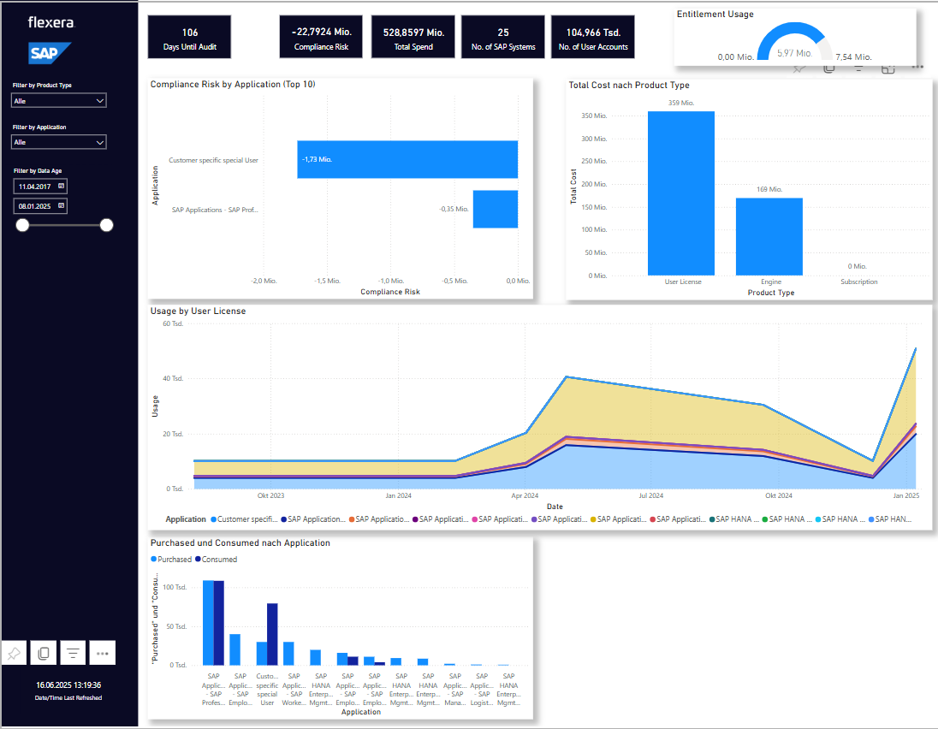Click the Total Cost nach Product Type title
This screenshot has height=729, width=938.
tap(629, 85)
